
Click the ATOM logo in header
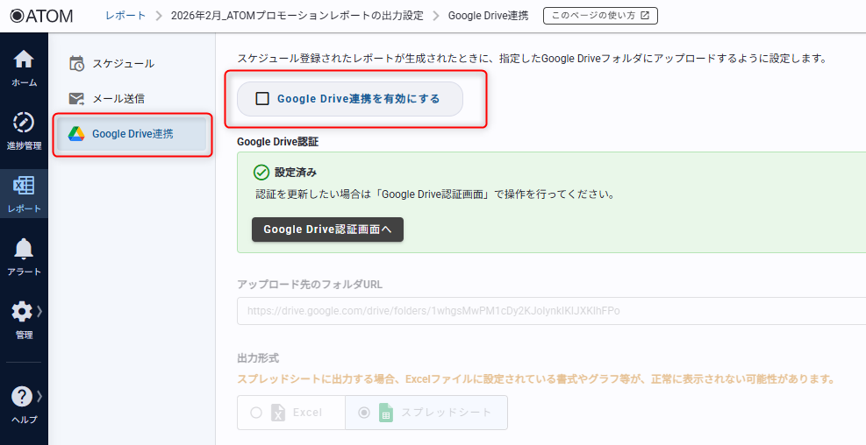pyautogui.click(x=41, y=16)
